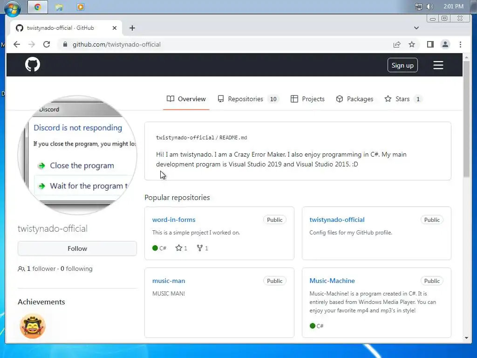Open Chrome's three-dot menu
This screenshot has height=358, width=477.
point(460,44)
